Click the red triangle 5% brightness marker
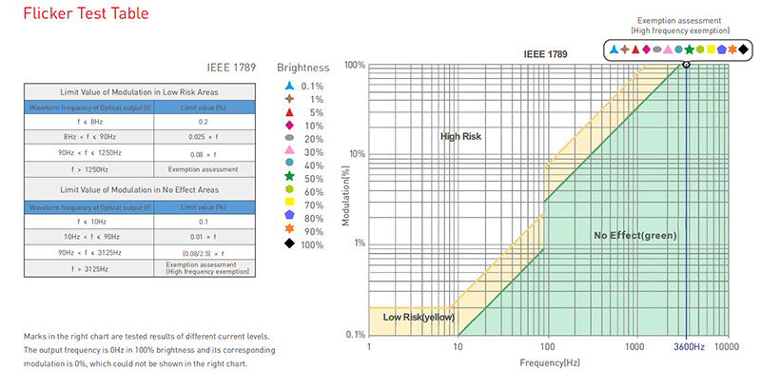This screenshot has height=371, width=761. tap(290, 112)
